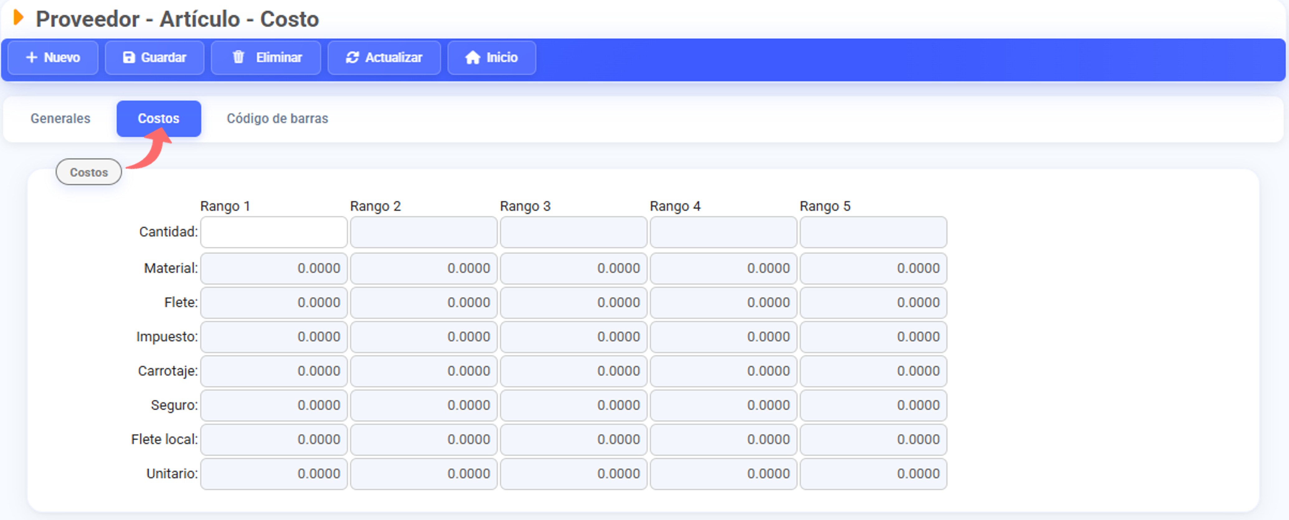Click the Cantidad: row label
This screenshot has width=1289, height=520.
[169, 232]
